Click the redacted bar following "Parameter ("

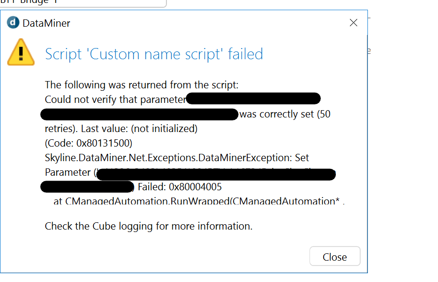tap(216, 174)
